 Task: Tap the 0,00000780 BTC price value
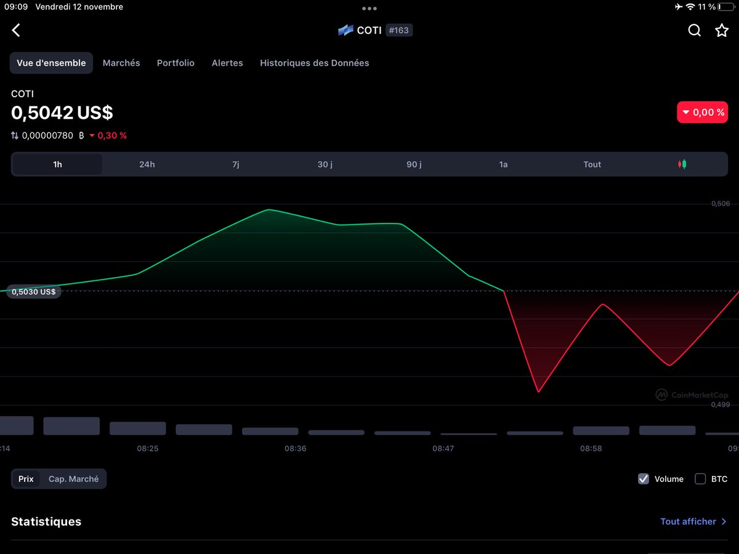47,135
